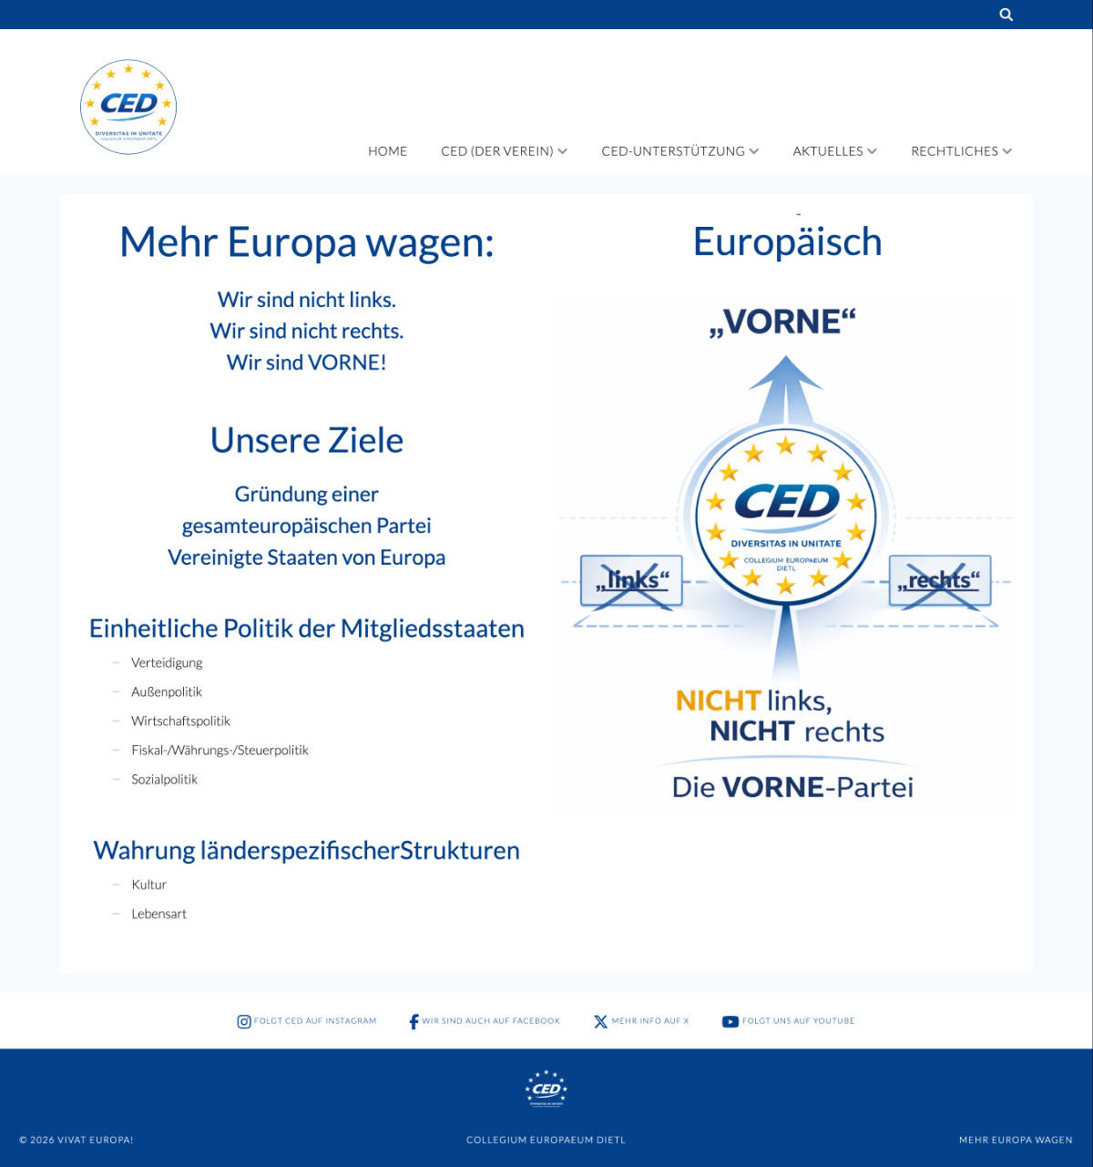Click the crossed-out „rechts“ box in graphic
The image size is (1093, 1167).
[939, 581]
